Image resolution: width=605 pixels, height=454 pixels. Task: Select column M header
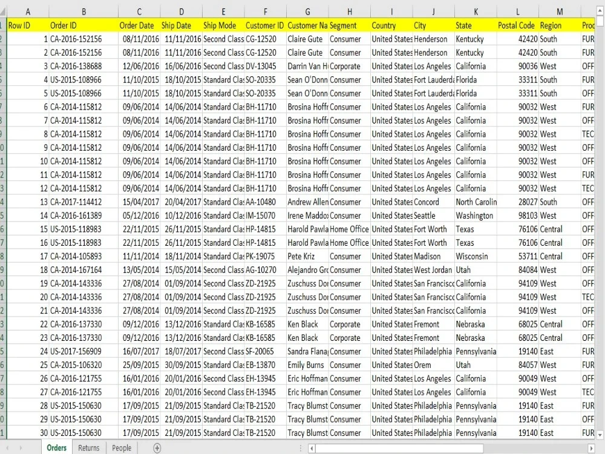coord(560,12)
